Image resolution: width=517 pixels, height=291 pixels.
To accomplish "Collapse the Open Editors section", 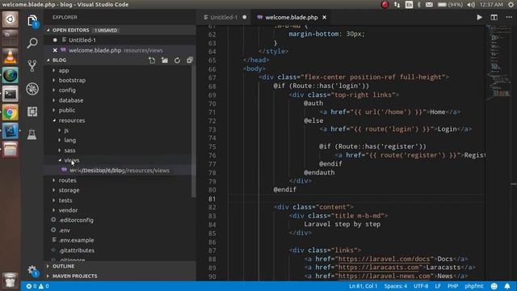I will click(120, 30).
